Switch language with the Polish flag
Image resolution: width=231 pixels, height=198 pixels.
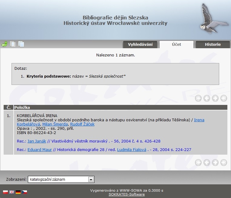pyautogui.click(x=5, y=192)
